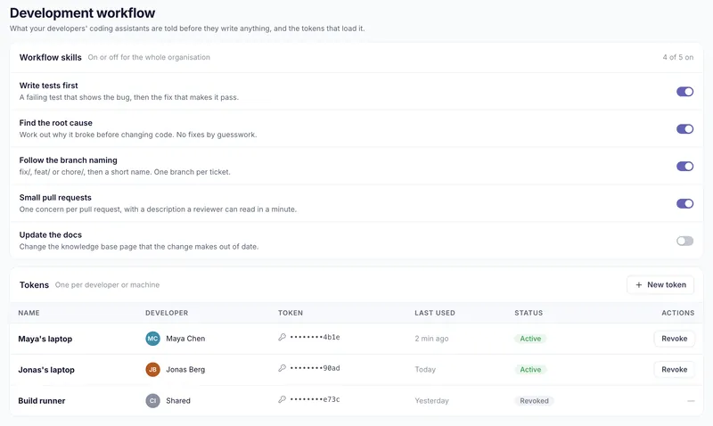Click the One per developer or machine subtitle

(107, 285)
